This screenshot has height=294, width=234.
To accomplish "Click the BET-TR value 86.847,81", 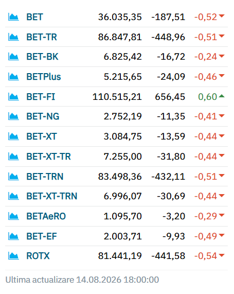I will tap(120, 37).
